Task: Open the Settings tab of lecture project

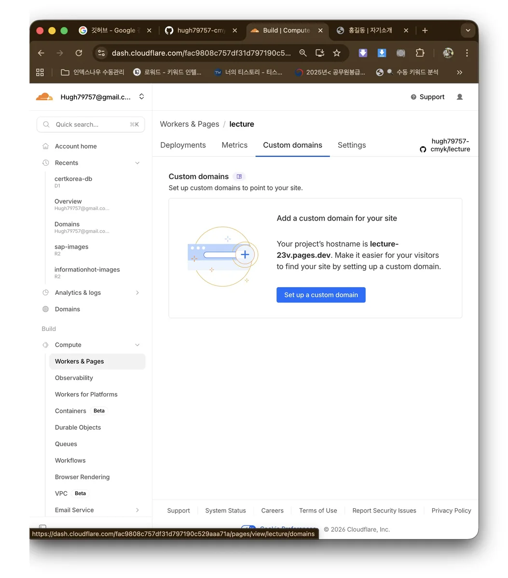Action: pos(352,145)
